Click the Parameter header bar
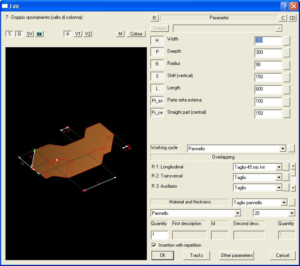The height and width of the screenshot is (266, 300). click(219, 18)
